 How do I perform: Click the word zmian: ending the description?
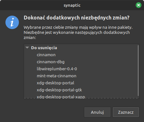click(30, 38)
